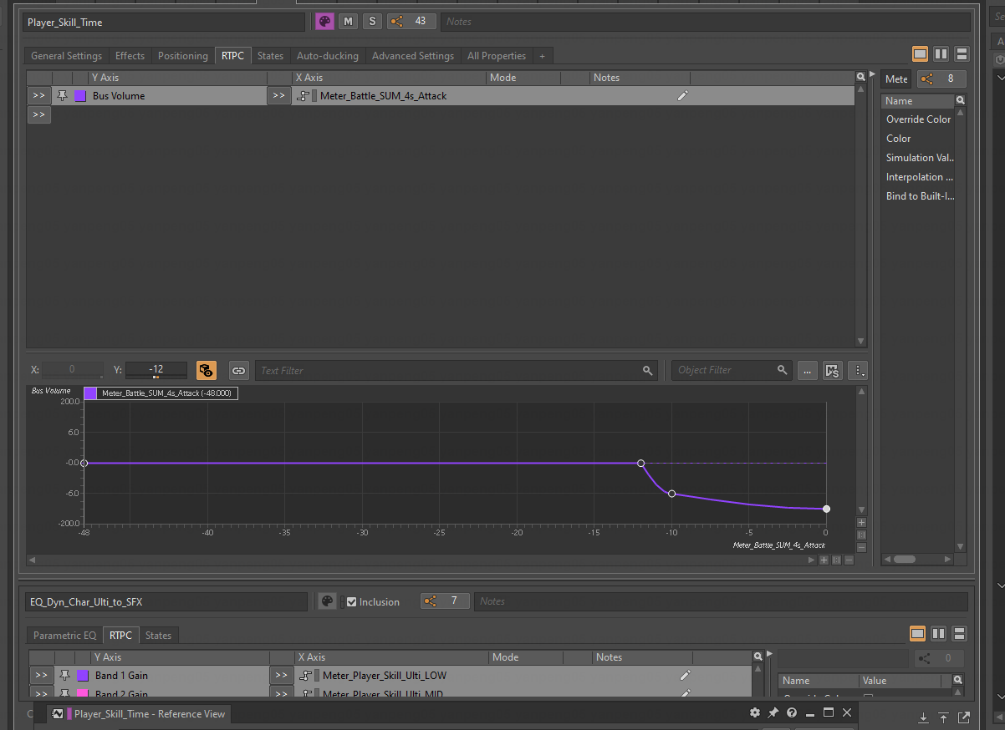Screen dimensions: 1005x730
Task: Open the graph options menu
Action: (859, 370)
